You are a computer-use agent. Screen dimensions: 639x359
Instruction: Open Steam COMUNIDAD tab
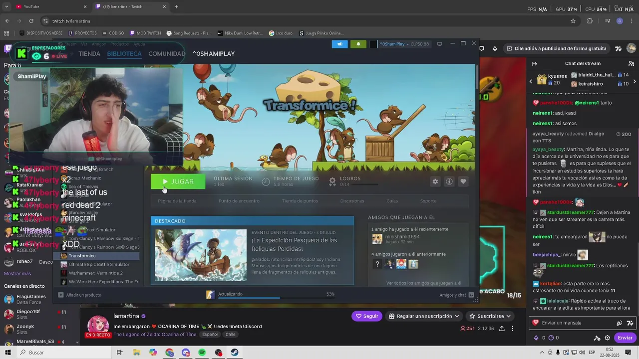point(167,54)
